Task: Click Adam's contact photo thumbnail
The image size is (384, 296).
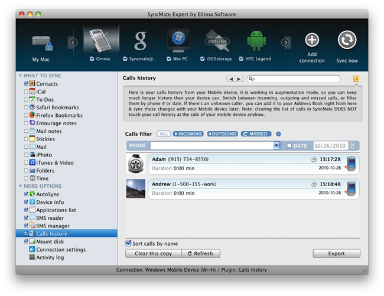Action: click(x=136, y=164)
